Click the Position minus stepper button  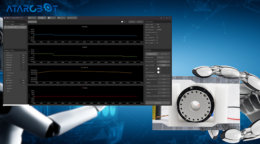(x=158, y=62)
